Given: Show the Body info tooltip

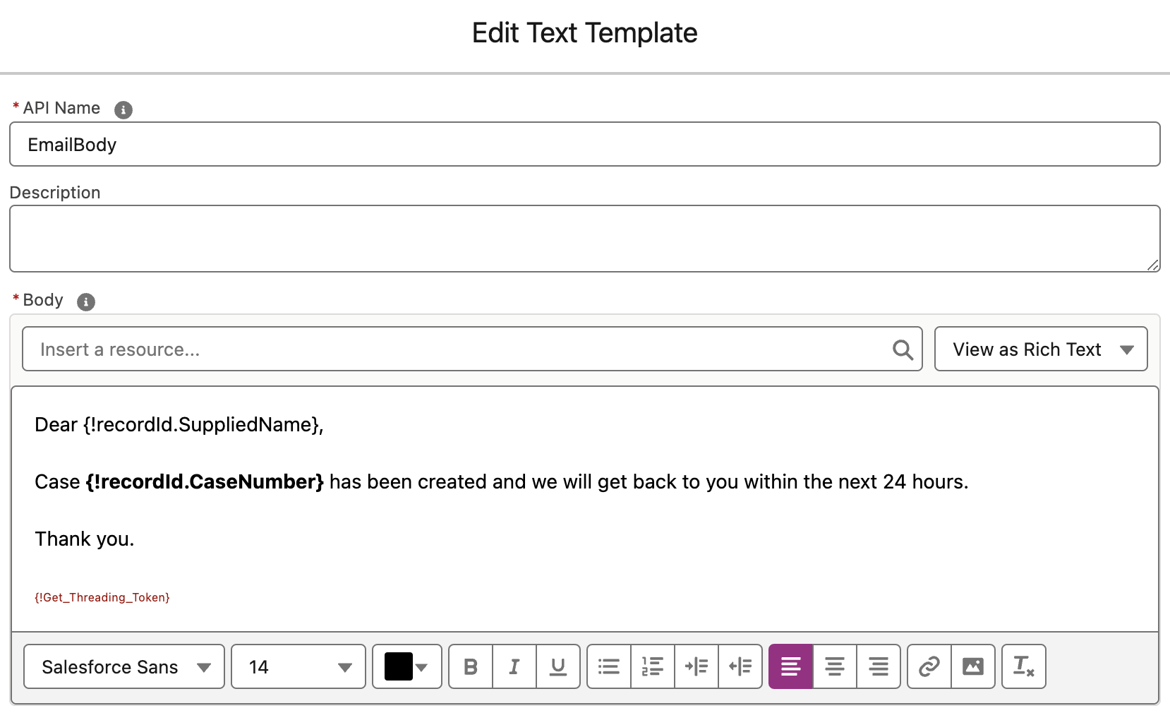Looking at the screenshot, I should coord(85,302).
